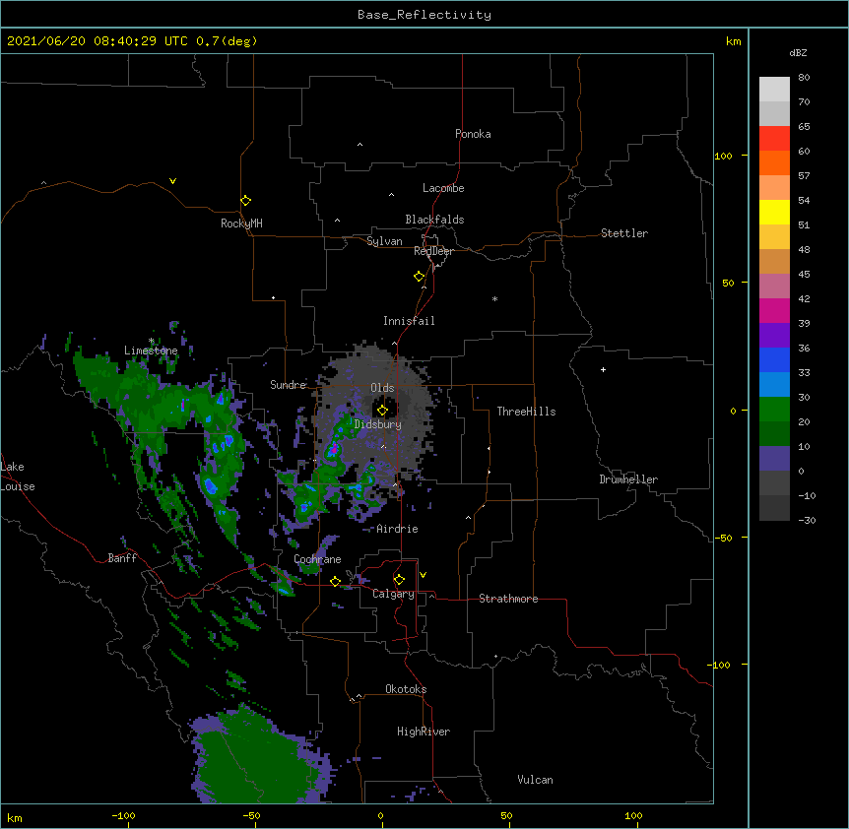Click the km label at bottom left
The width and height of the screenshot is (849, 829).
tap(15, 817)
